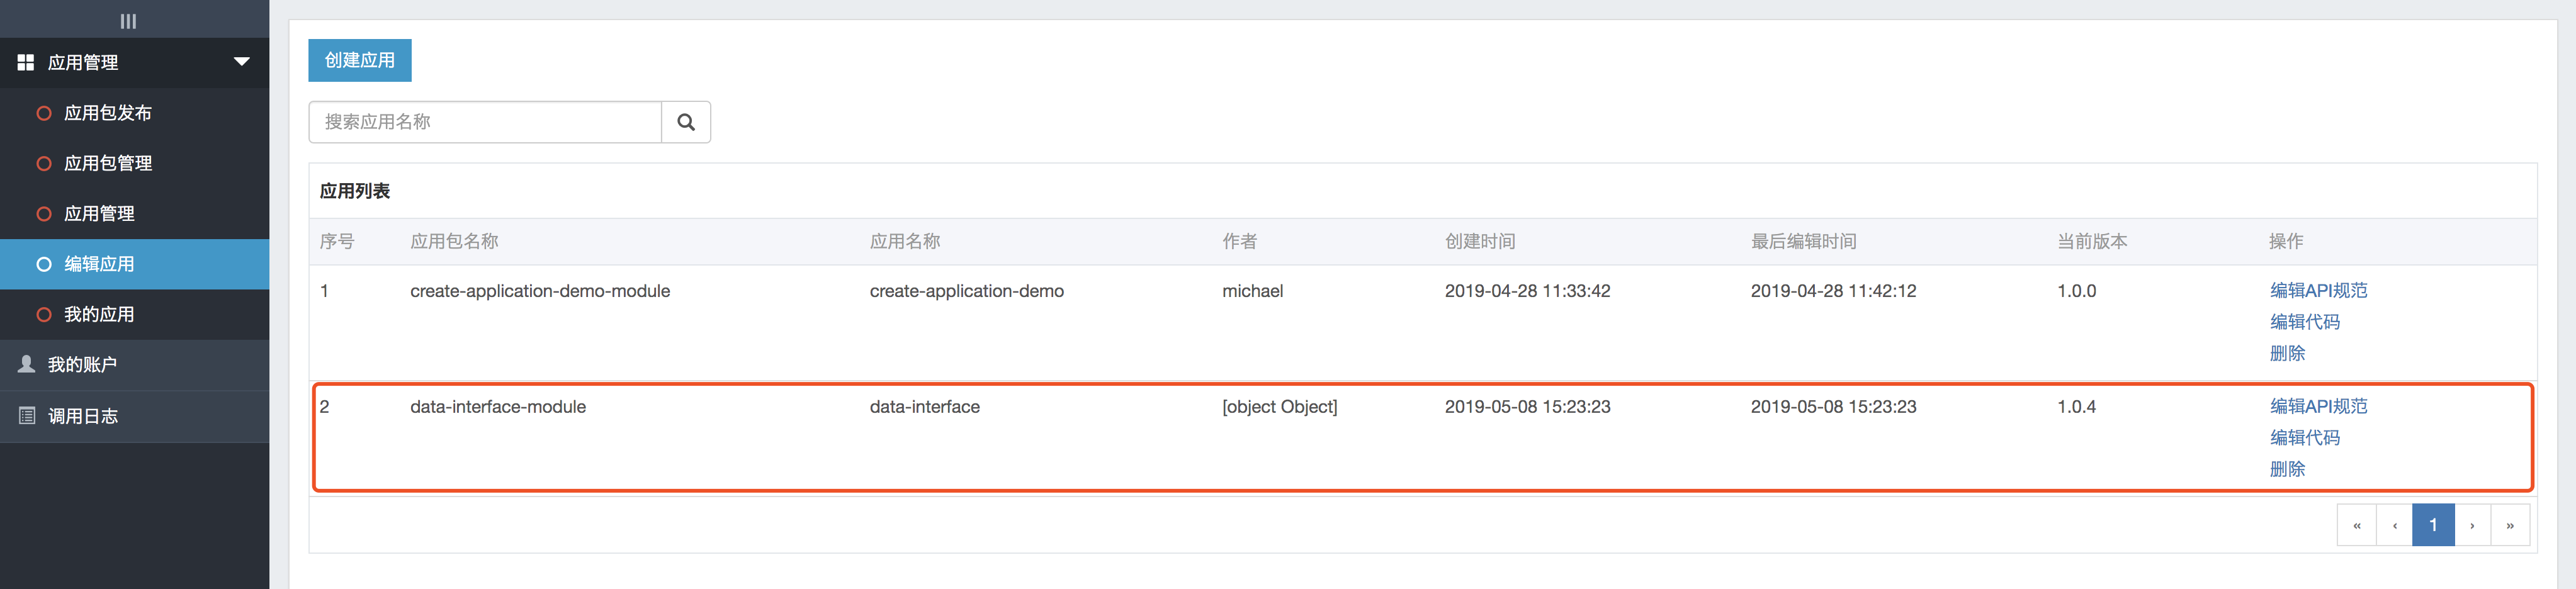2576x589 pixels.
Task: Go to last page with » button
Action: (2510, 525)
